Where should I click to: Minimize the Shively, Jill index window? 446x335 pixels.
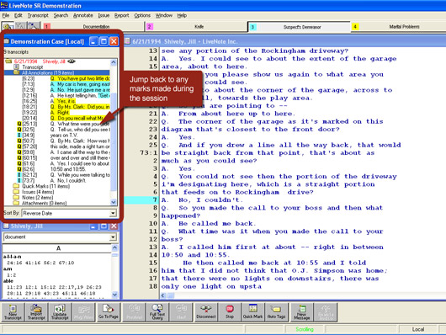pyautogui.click(x=93, y=226)
